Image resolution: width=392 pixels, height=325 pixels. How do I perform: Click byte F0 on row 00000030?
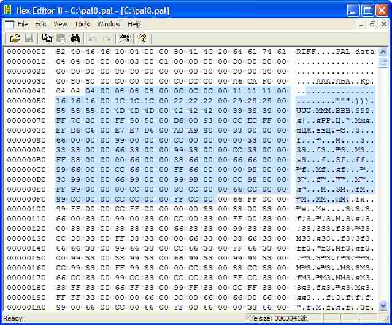pos(267,81)
